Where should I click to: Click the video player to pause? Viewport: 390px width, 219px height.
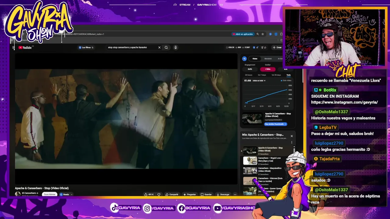point(126,119)
